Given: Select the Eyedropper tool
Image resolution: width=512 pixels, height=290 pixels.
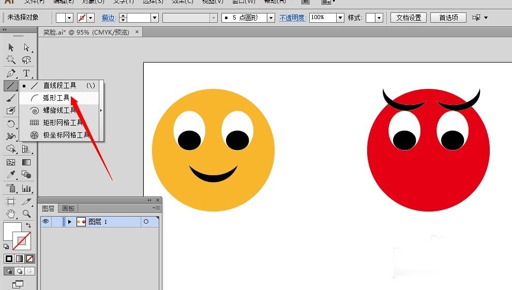Looking at the screenshot, I should coord(11,175).
